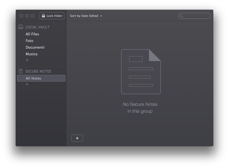The height and width of the screenshot is (168, 229).
Task: Add a new group under Local Vault
Action: click(27, 60)
